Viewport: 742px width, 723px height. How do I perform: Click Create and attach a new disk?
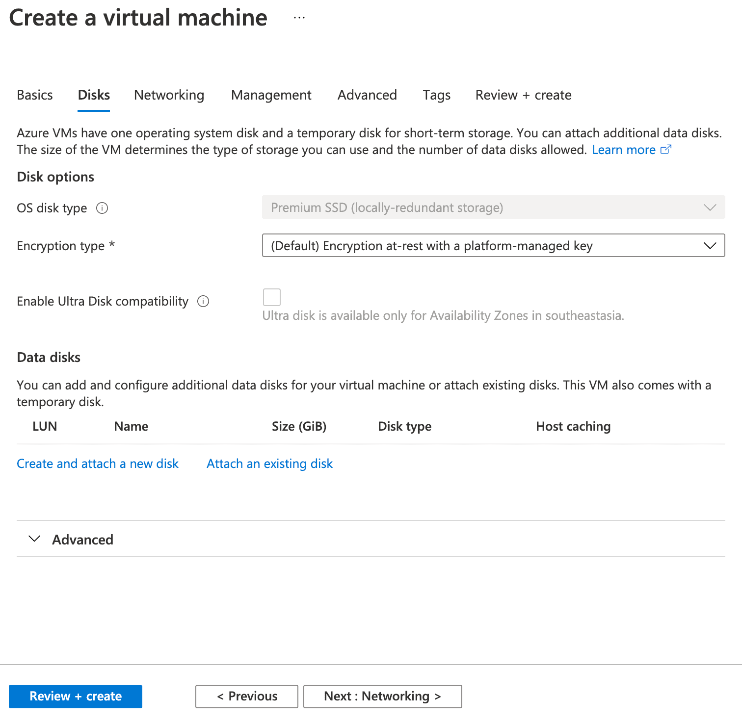pos(98,463)
